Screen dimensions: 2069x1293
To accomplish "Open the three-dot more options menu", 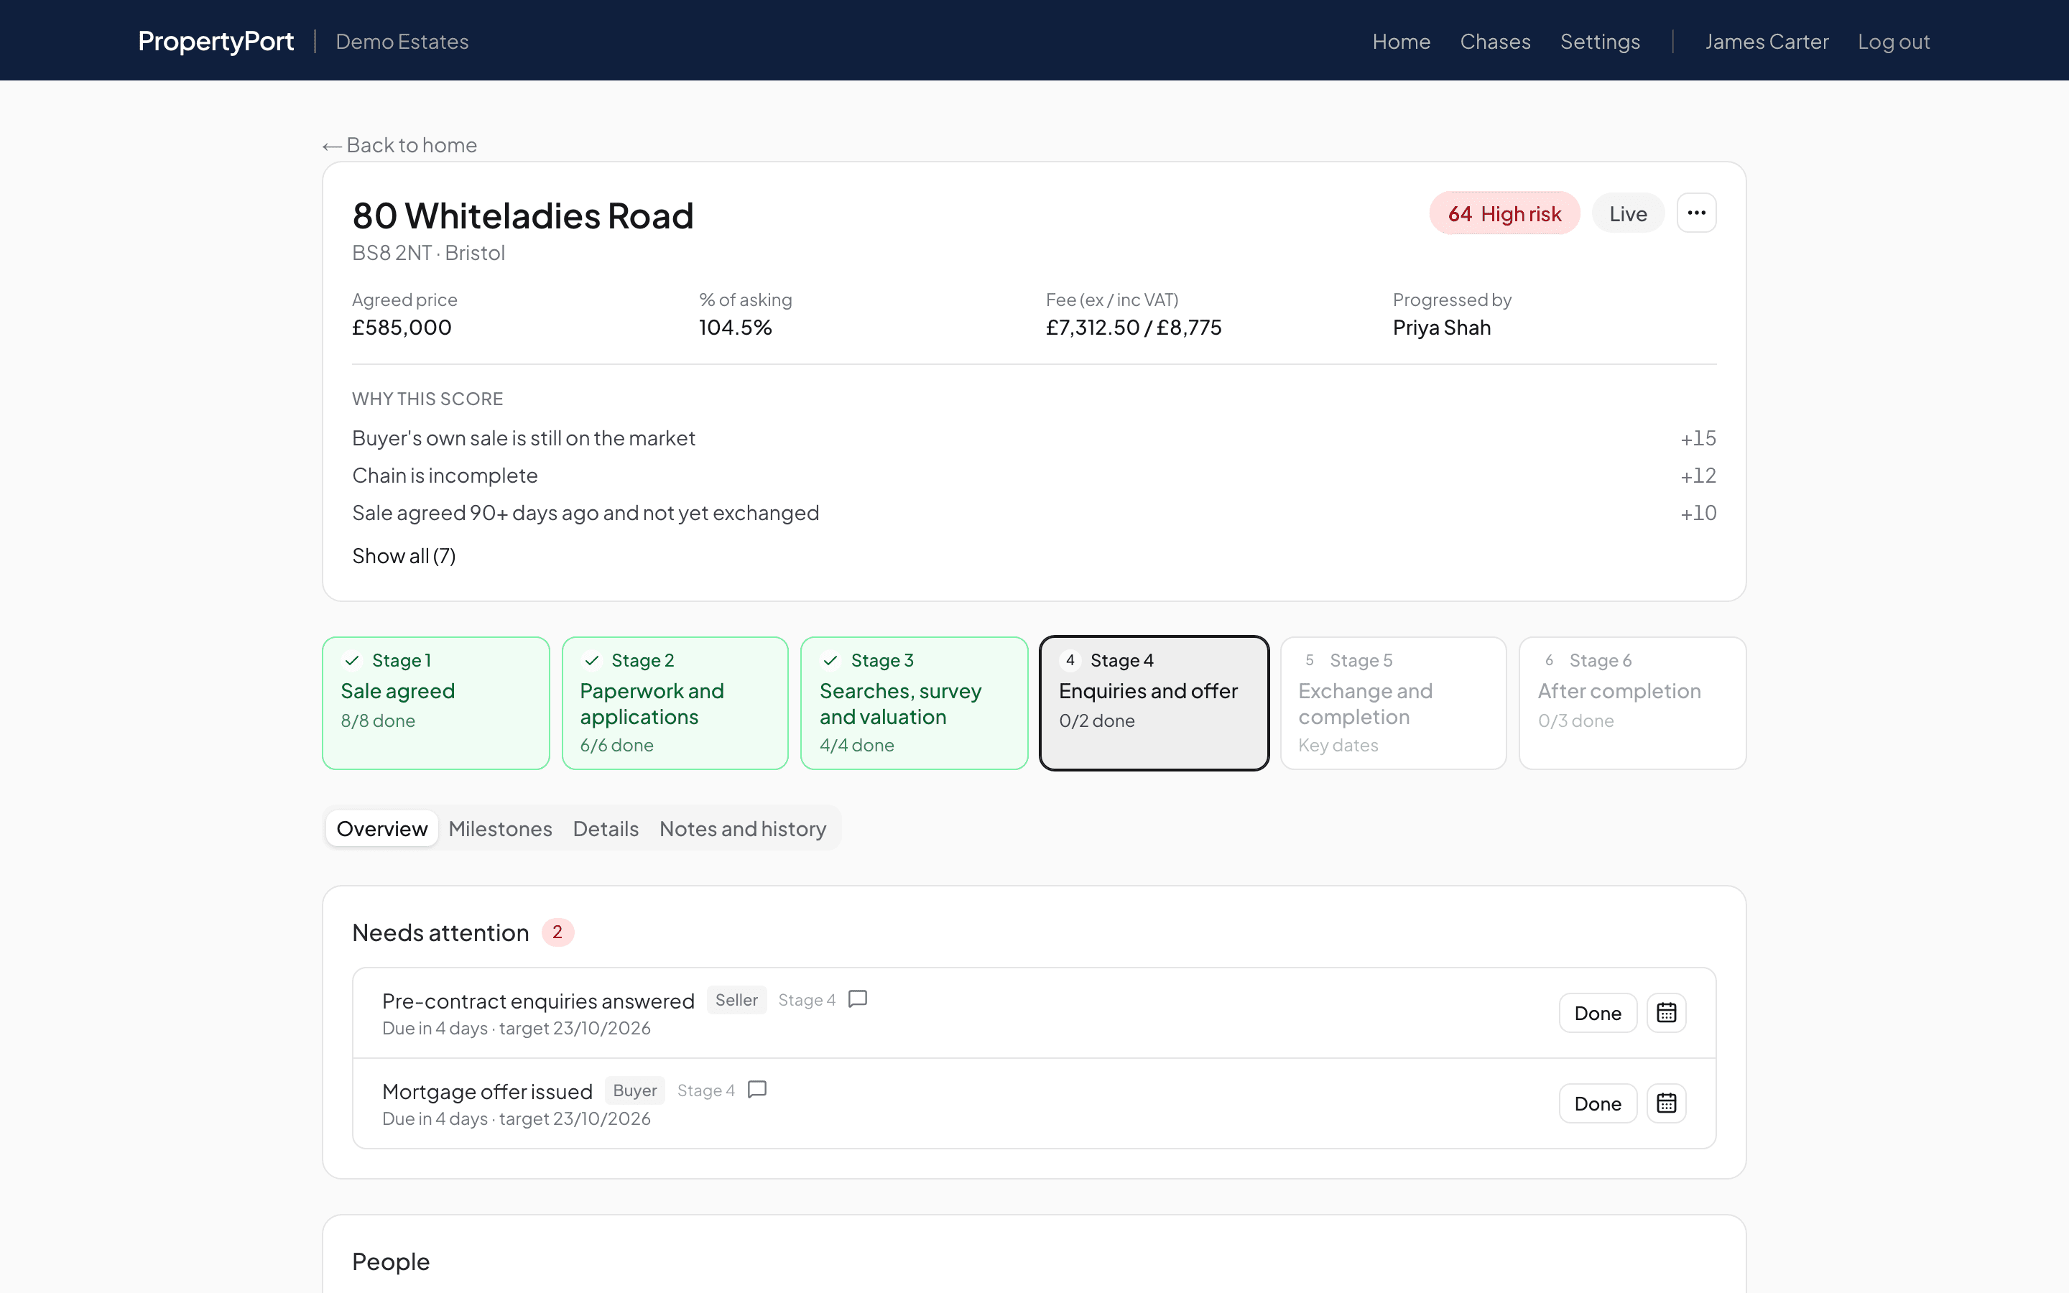I will click(1696, 213).
